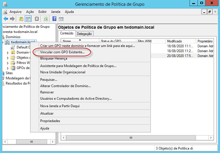Open the Arquivo menu
The width and height of the screenshot is (220, 153).
(16, 12)
